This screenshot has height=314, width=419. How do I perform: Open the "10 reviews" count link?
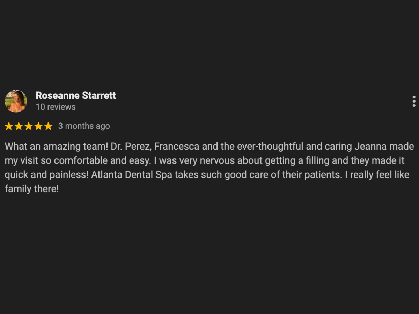(56, 107)
